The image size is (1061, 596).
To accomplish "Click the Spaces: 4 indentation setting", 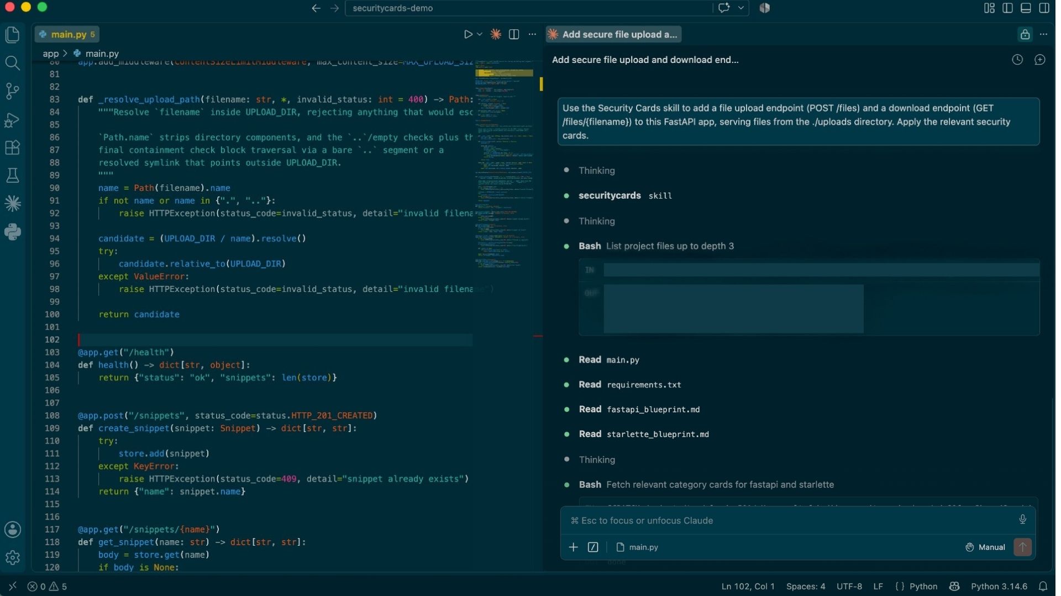I will click(x=805, y=586).
